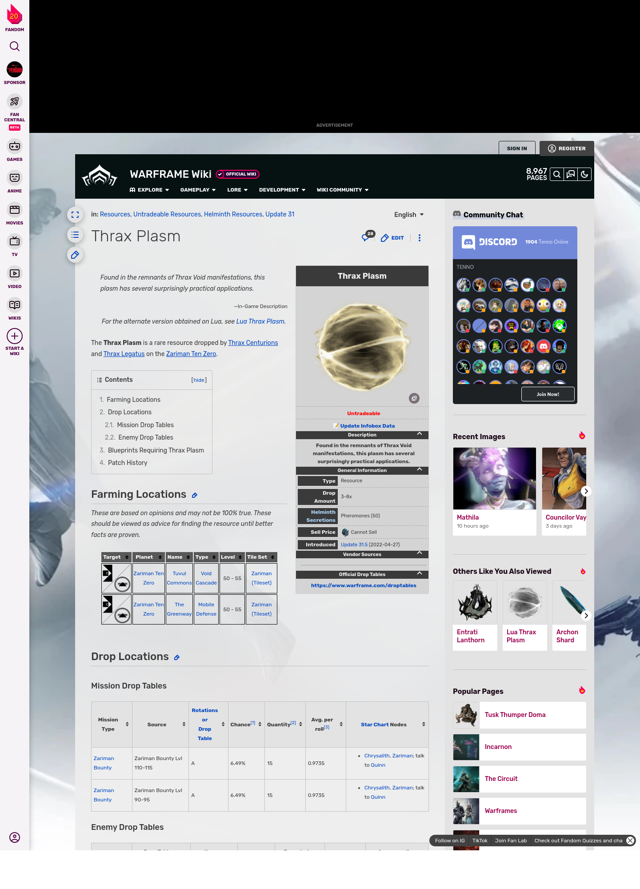Click the Follow on IG link
This screenshot has width=640, height=889.
[x=450, y=841]
